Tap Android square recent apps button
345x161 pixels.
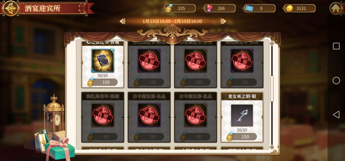336,46
